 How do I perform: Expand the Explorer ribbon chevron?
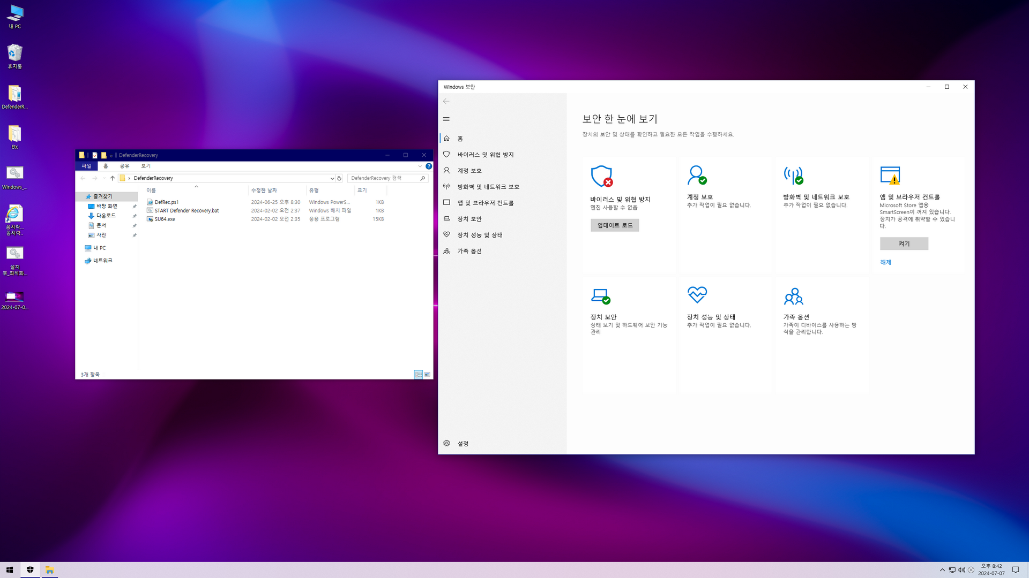point(420,166)
